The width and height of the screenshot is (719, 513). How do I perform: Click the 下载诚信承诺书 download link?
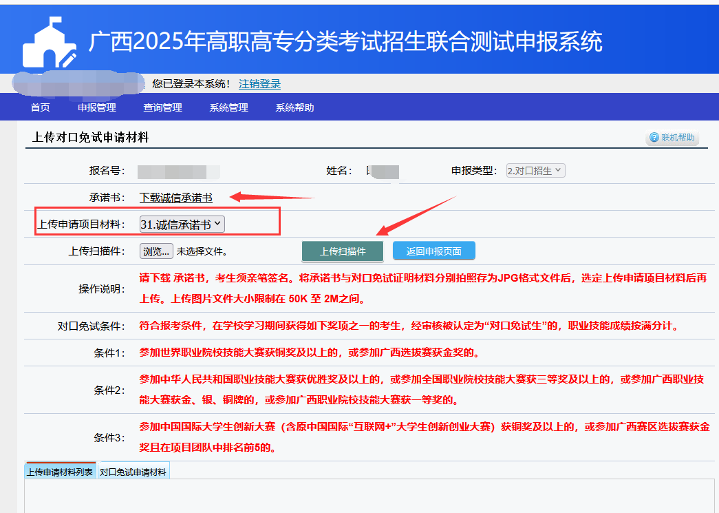tap(176, 198)
